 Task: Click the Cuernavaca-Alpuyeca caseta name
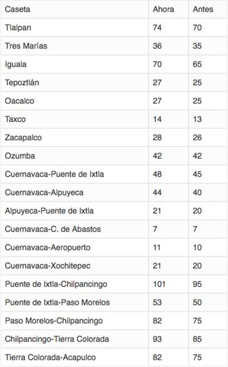pos(44,192)
